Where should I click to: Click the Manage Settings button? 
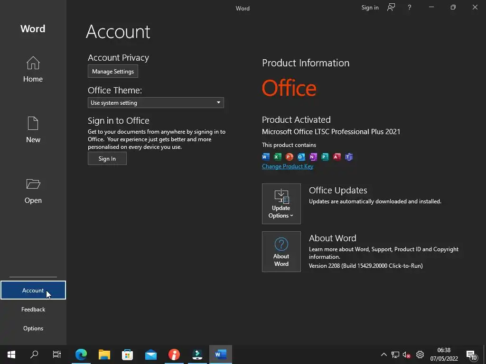point(113,71)
